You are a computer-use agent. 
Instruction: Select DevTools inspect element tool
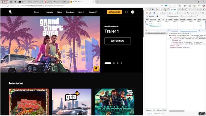point(147,9)
